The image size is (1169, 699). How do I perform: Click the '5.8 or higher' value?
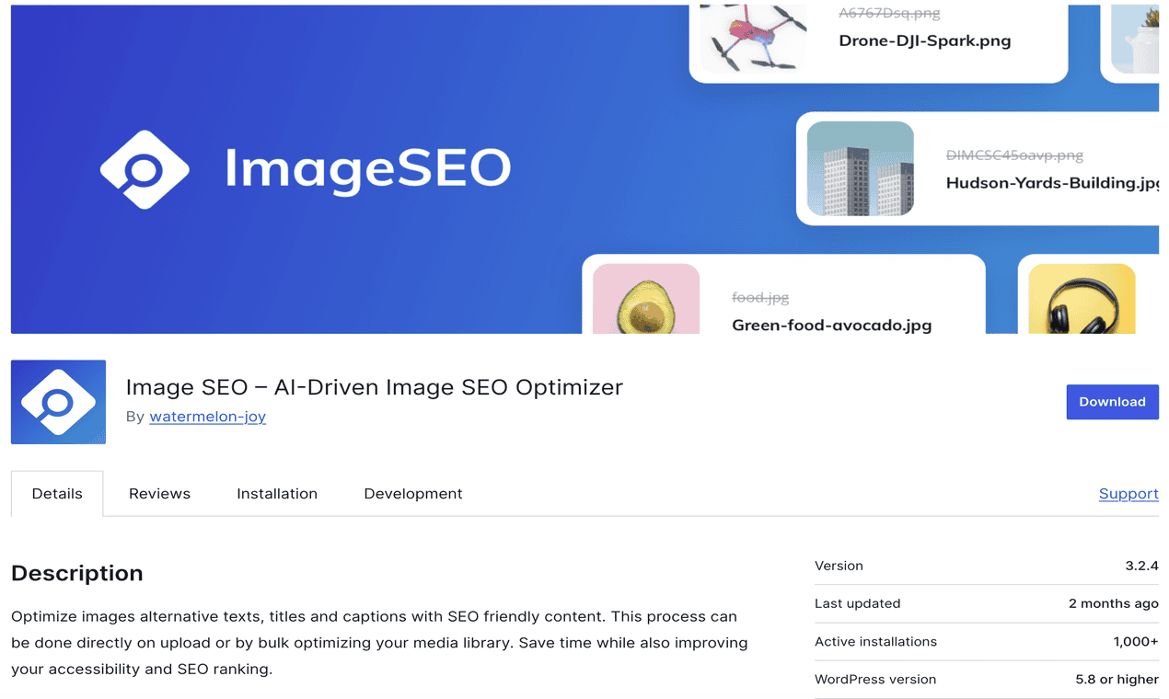pos(1117,679)
